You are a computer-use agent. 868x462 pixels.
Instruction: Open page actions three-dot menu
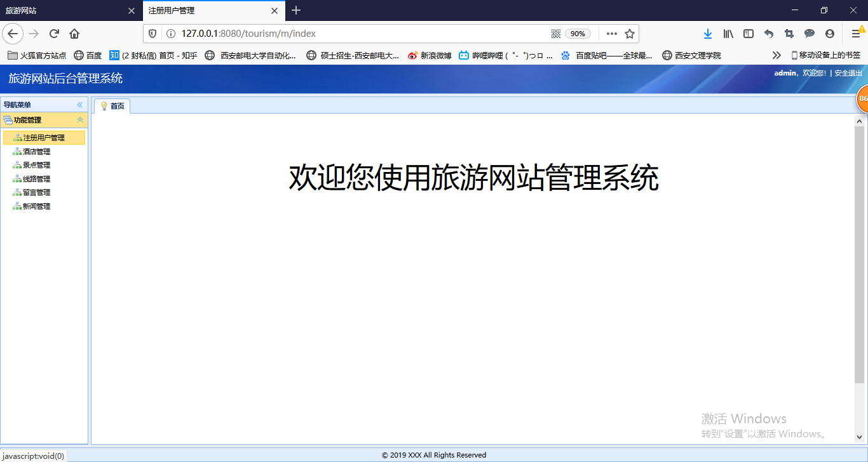point(611,34)
